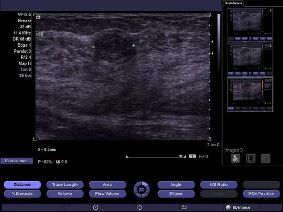The height and width of the screenshot is (212, 283).
Task: Choose the Trace Length measurement
Action: (65, 184)
